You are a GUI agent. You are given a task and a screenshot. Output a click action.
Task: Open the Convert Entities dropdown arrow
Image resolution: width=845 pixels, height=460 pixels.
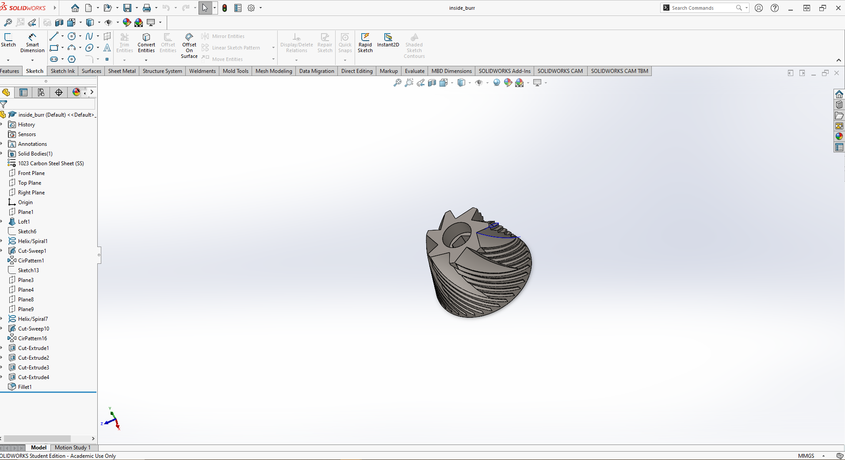click(146, 60)
